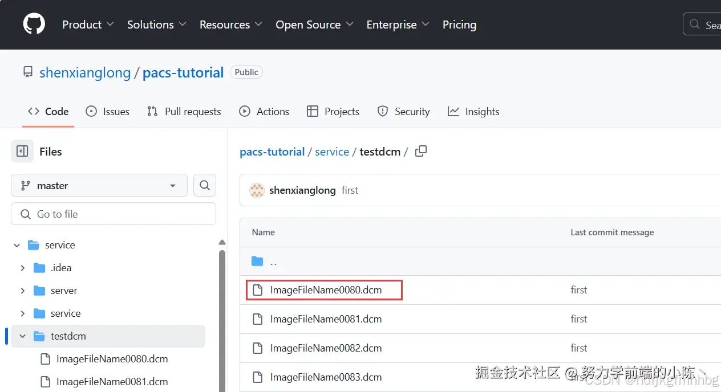Open the GitHub logo homepage
Screen dimensions: 721x392
click(34, 24)
